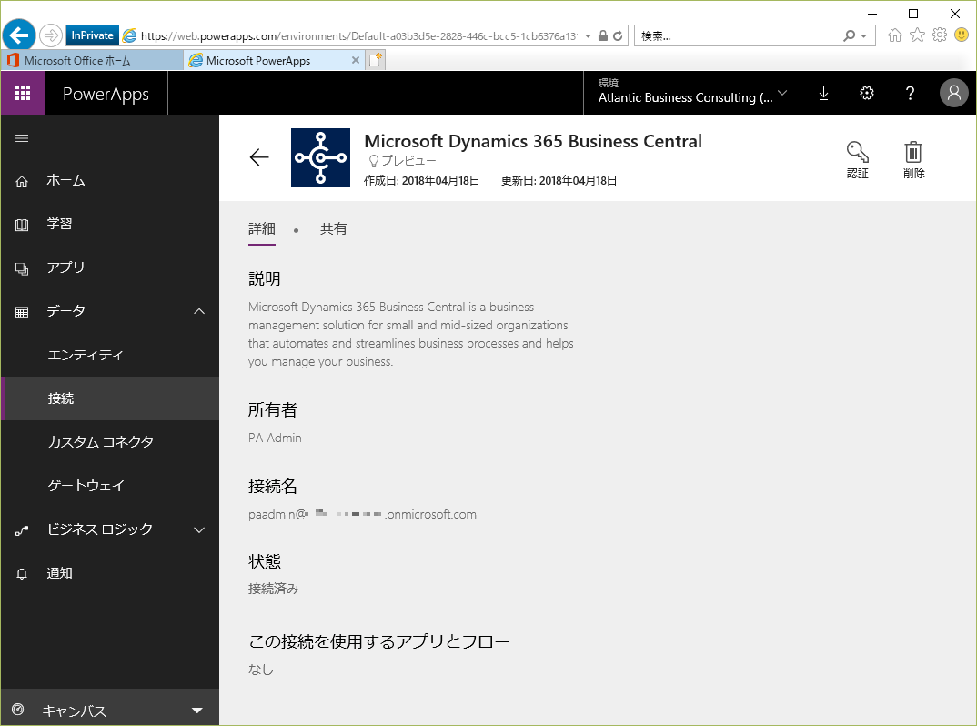
Task: Open the help question mark
Action: coord(910,93)
